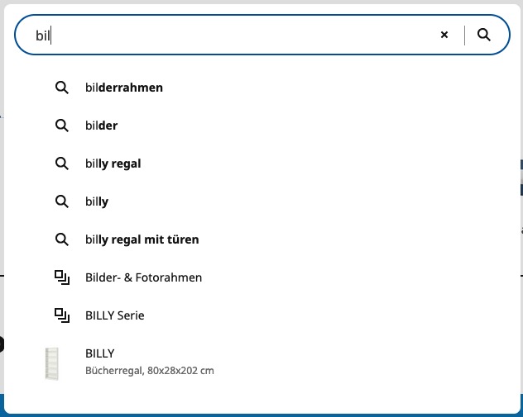
Task: Click category icon beside 'Bilder- & Fotorahmen'
Action: click(x=62, y=278)
